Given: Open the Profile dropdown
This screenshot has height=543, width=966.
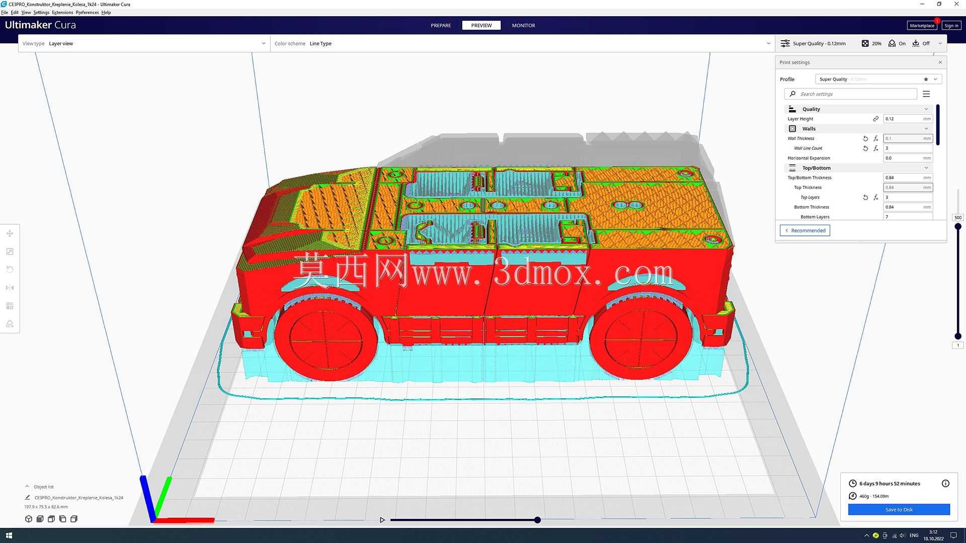Looking at the screenshot, I should (x=878, y=79).
